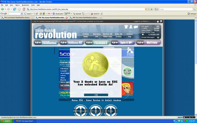Expand the Google Toolbar search field dropdown
Screen dimensions: 197x123
22,14
